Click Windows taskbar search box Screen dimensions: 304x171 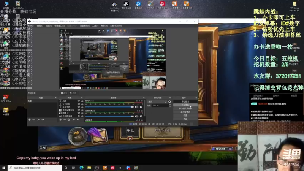(x=35, y=168)
